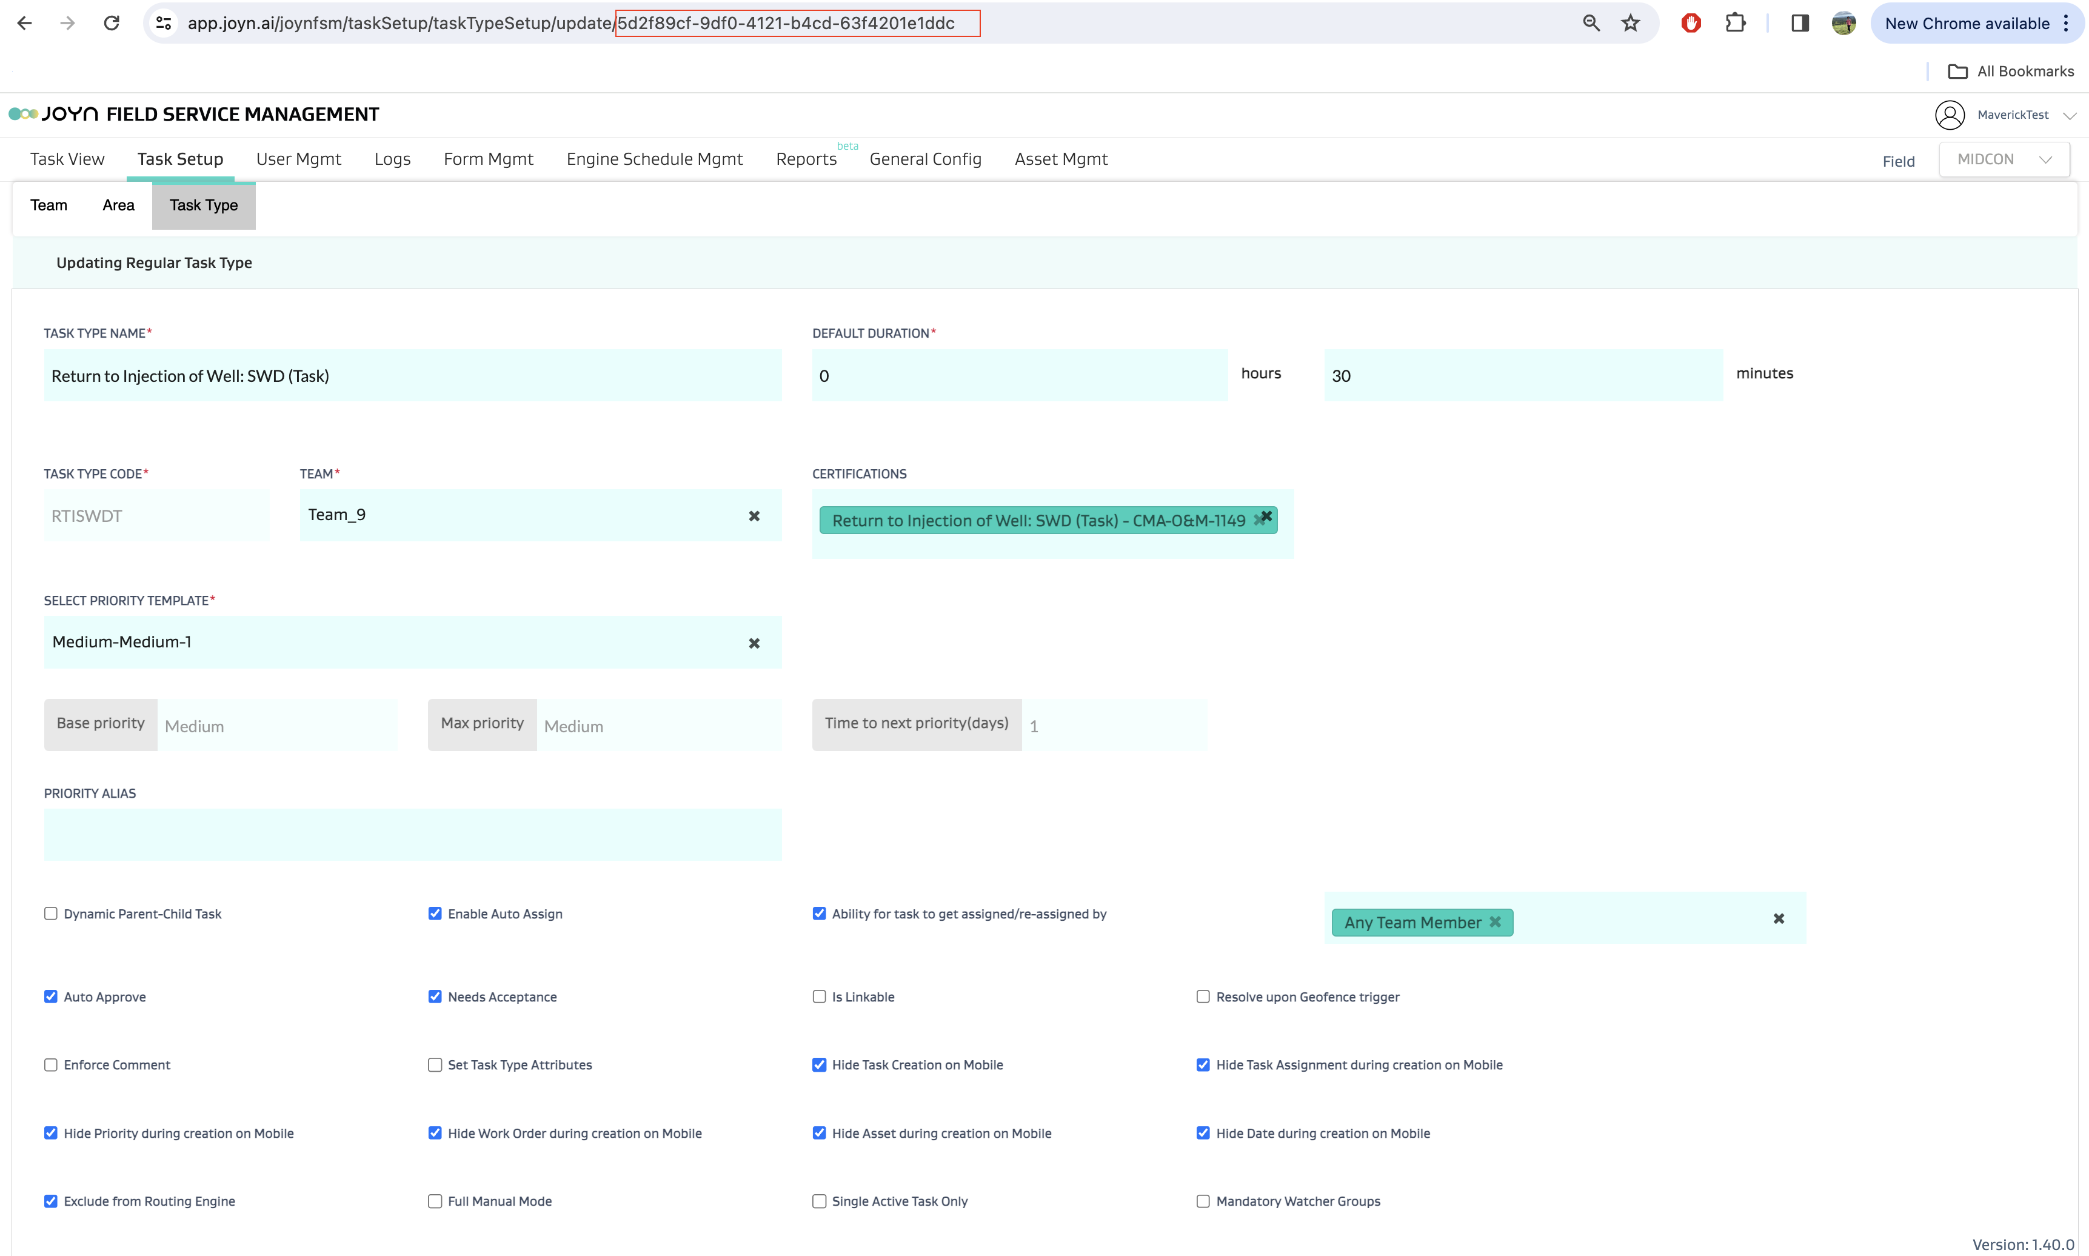
Task: Click the MaverickTest user avatar icon
Action: pyautogui.click(x=1950, y=114)
